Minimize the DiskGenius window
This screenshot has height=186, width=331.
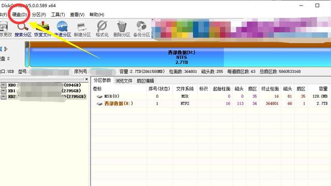tap(301, 6)
